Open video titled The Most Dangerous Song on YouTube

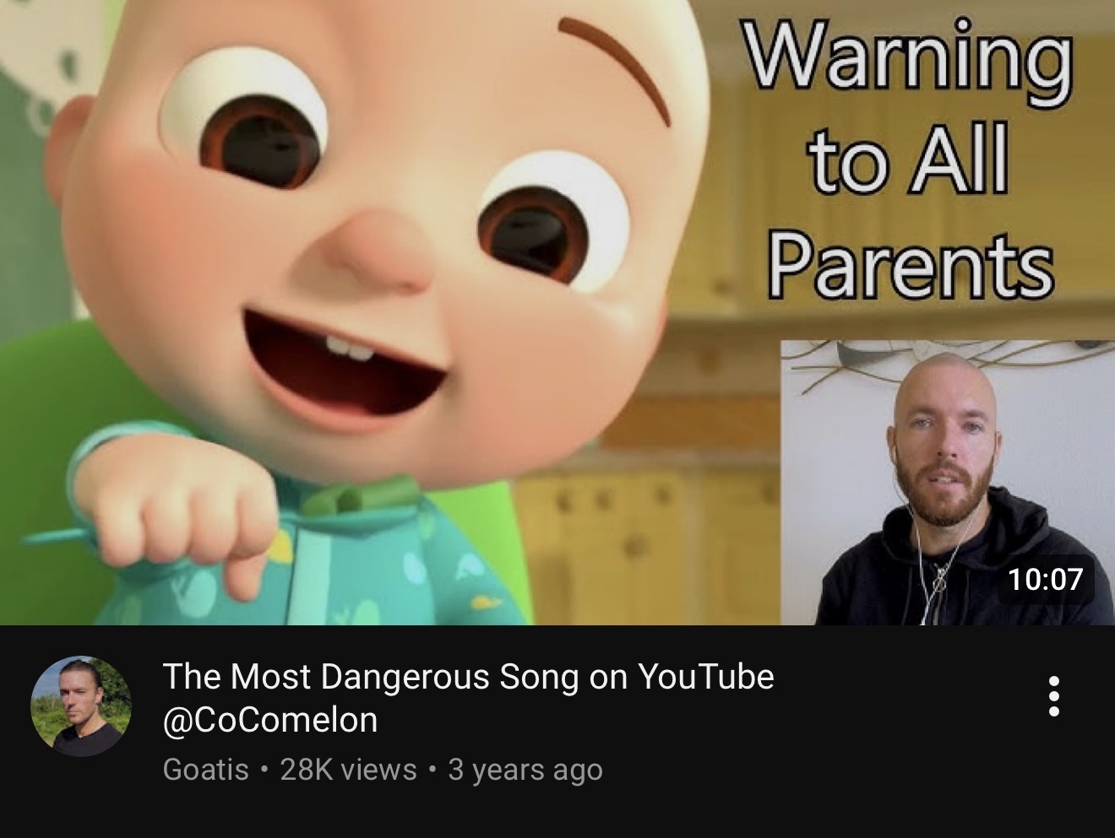(x=468, y=677)
